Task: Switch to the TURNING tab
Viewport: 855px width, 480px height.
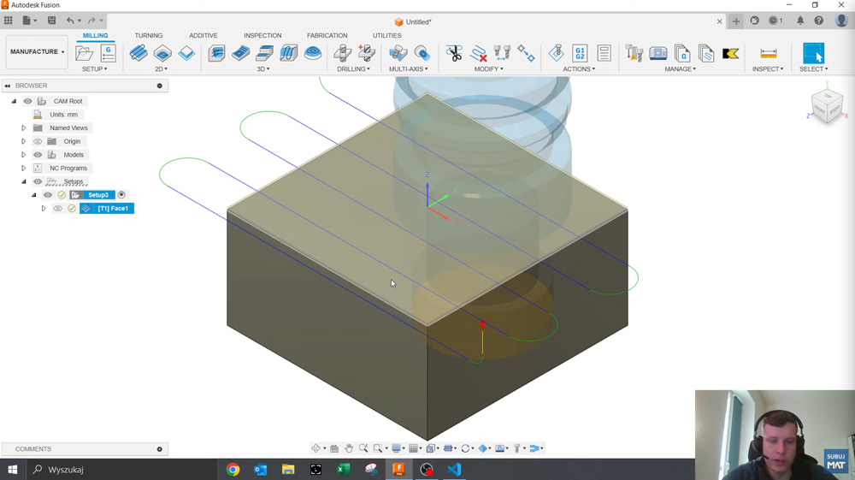Action: pyautogui.click(x=148, y=35)
